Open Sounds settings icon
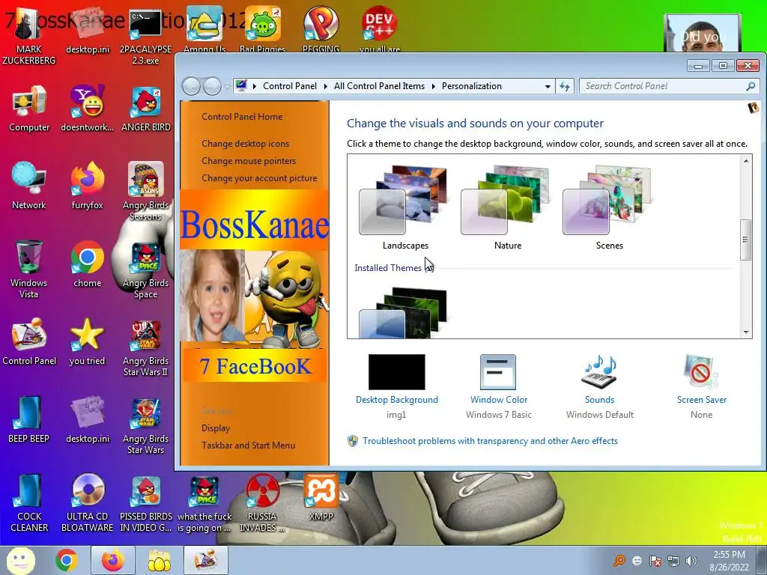 tap(600, 373)
